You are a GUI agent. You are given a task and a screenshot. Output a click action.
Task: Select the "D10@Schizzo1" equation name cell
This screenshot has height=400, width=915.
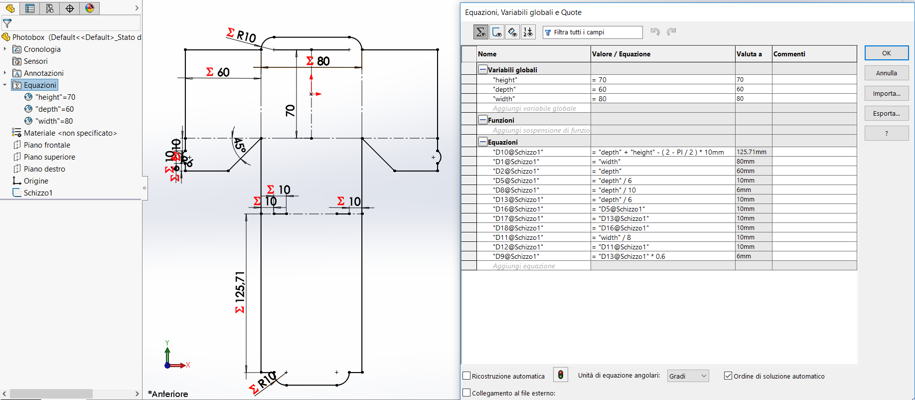(534, 152)
